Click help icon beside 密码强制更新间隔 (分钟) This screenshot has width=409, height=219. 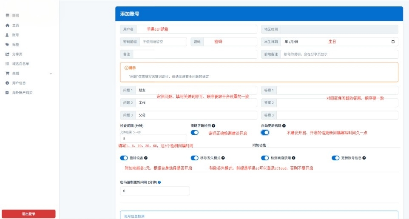tap(159, 182)
